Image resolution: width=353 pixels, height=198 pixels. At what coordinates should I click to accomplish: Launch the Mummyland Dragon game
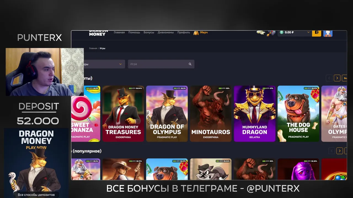(255, 114)
